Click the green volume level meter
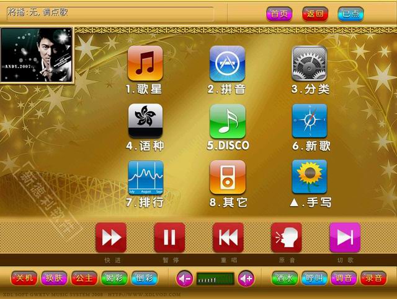This screenshot has width=397, height=299. click(215, 279)
